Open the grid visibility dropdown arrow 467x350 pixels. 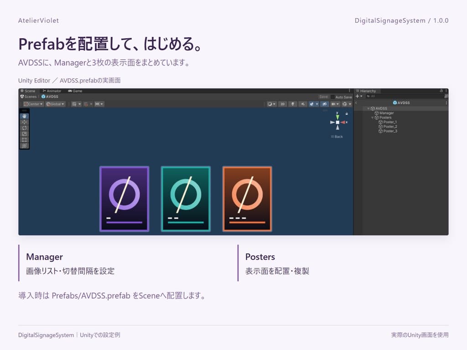[80, 104]
